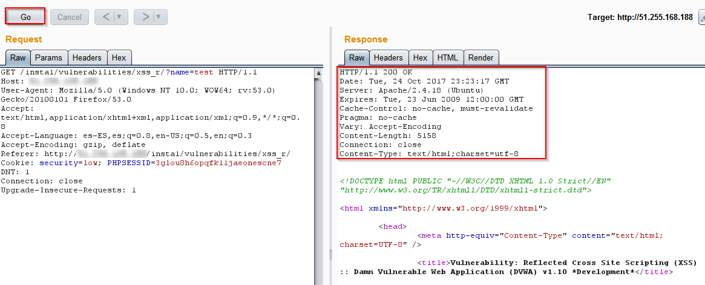The width and height of the screenshot is (705, 285).
Task: Select the Raw tab in Response panel
Action: tap(356, 57)
